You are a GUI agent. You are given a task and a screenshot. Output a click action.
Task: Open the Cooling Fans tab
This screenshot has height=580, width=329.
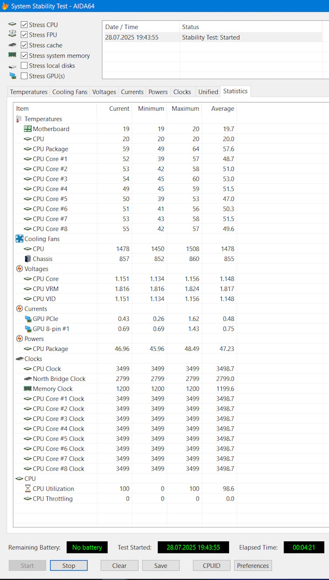point(70,92)
